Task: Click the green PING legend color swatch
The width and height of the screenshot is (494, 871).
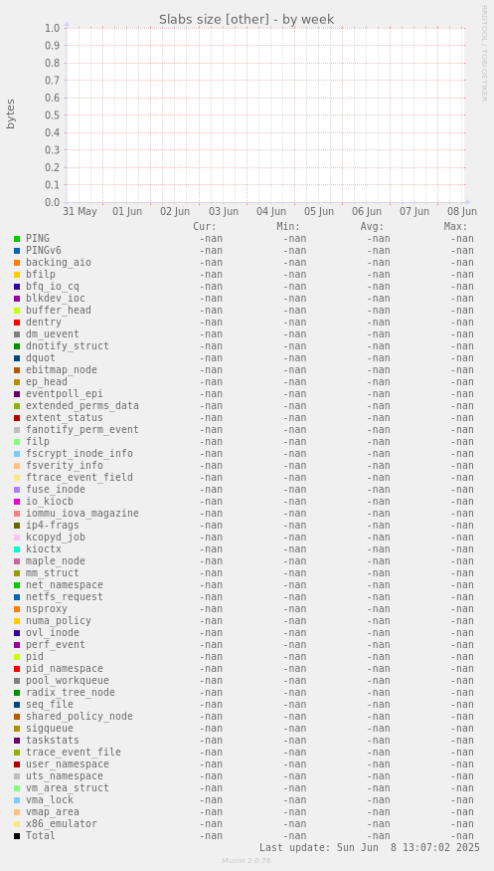Action: 17,239
